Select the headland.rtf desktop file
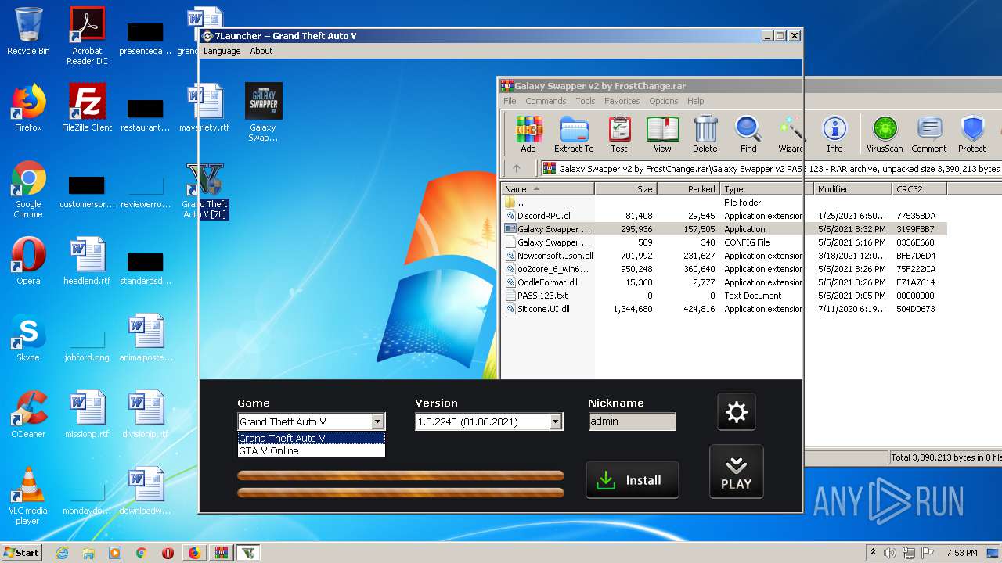Viewport: 1002px width, 563px height. tap(87, 261)
